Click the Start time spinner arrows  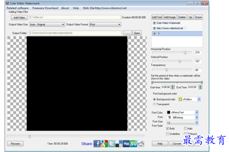173,87
